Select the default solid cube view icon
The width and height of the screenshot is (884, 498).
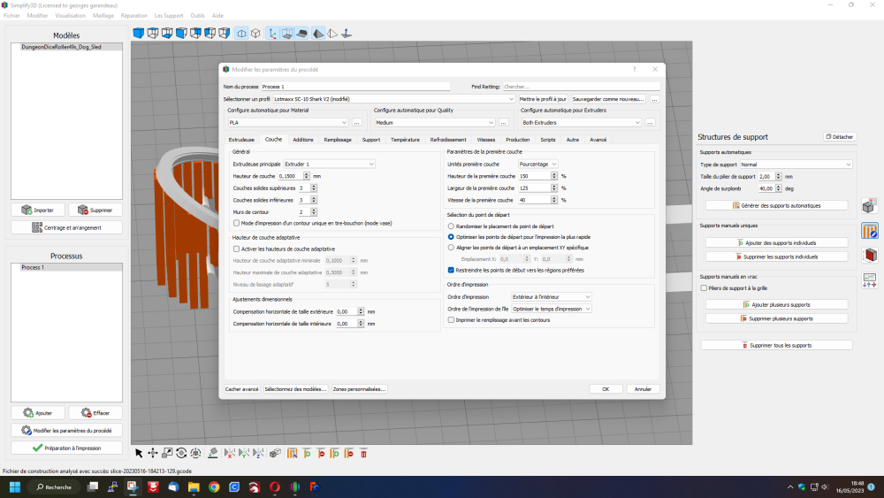tap(138, 34)
